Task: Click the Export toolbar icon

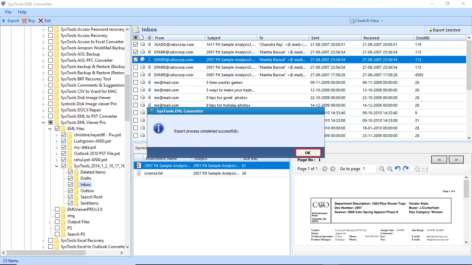Action: tap(4, 21)
